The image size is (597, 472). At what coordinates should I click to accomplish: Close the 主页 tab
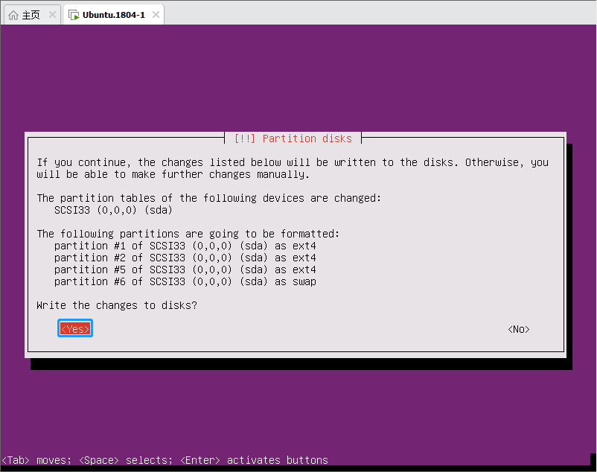pos(52,15)
